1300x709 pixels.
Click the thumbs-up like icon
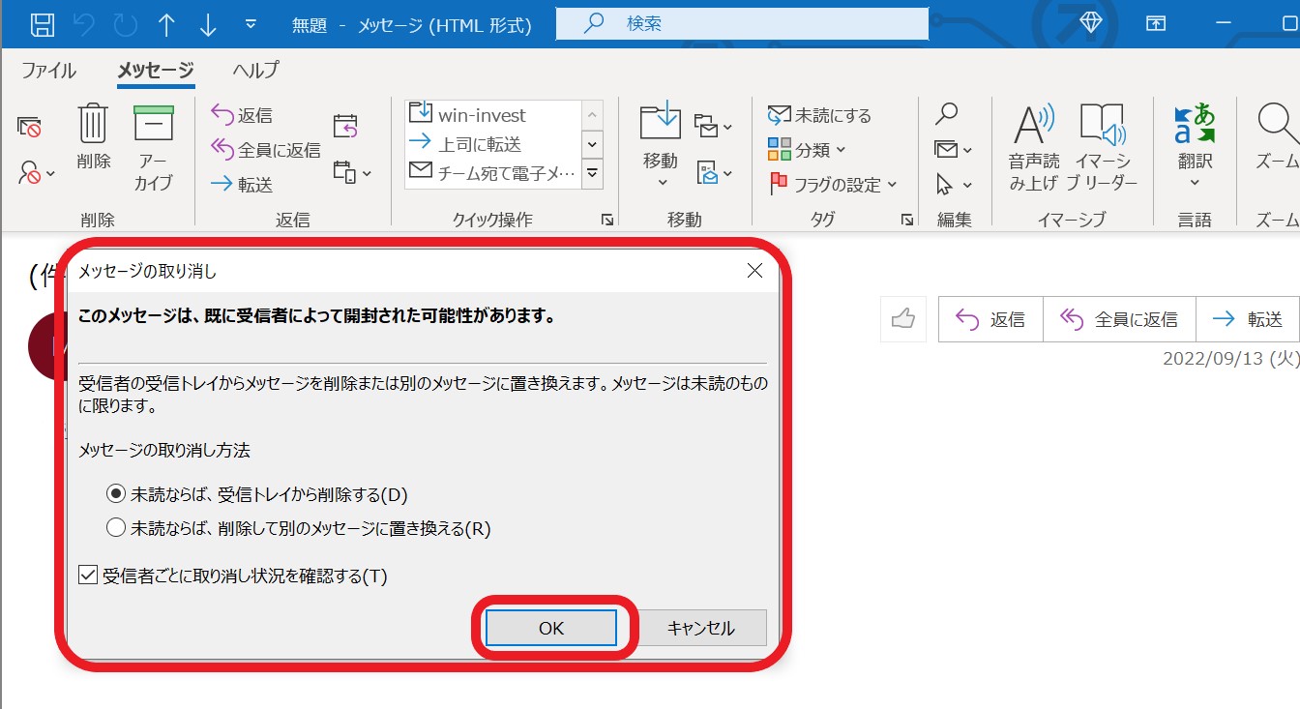pos(904,318)
